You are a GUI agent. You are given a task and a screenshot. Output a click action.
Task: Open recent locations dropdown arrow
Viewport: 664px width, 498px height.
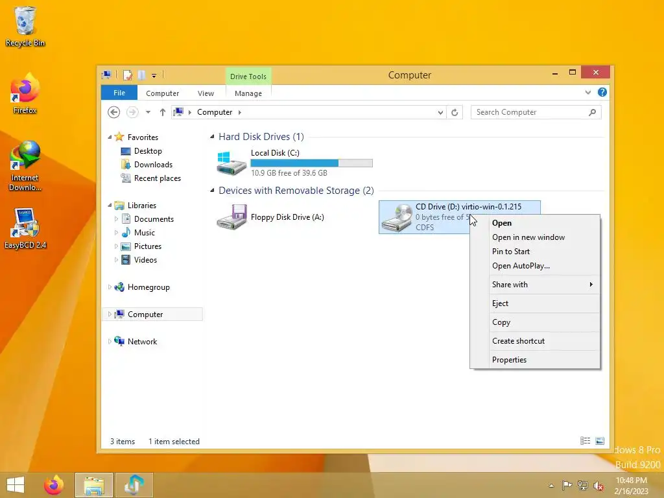148,112
